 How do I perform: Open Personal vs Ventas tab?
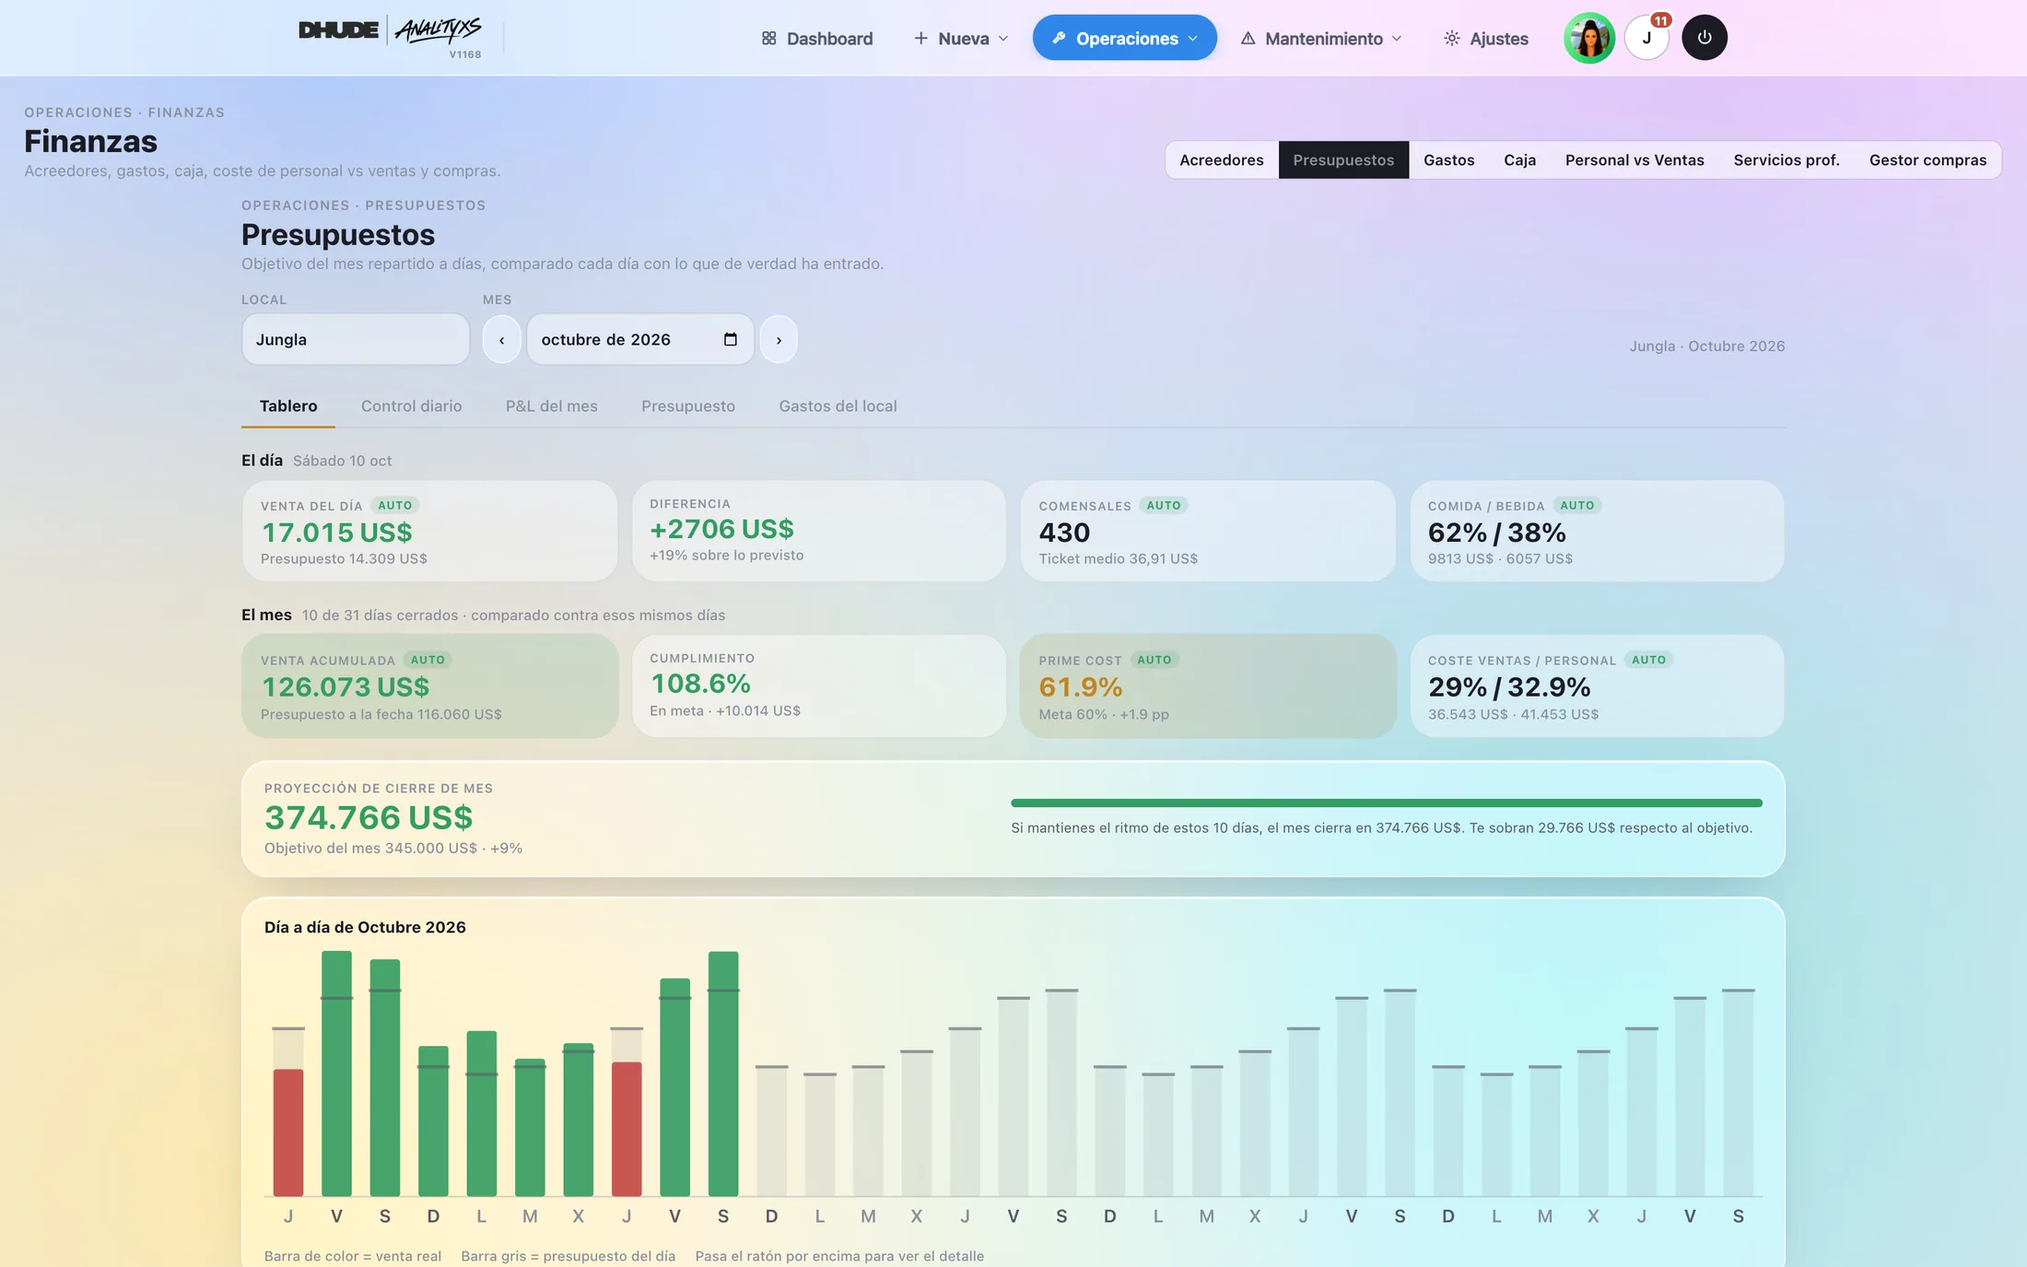1634,159
